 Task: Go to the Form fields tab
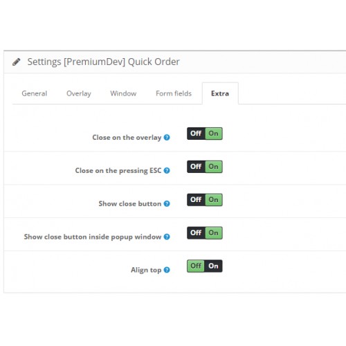click(x=174, y=93)
